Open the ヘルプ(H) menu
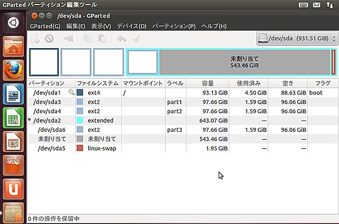Viewport: 339px width, 224px height. (214, 26)
